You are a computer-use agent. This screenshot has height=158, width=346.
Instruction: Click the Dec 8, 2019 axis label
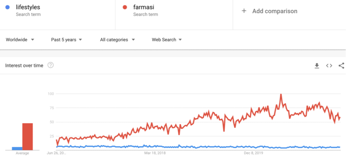[x=253, y=153]
